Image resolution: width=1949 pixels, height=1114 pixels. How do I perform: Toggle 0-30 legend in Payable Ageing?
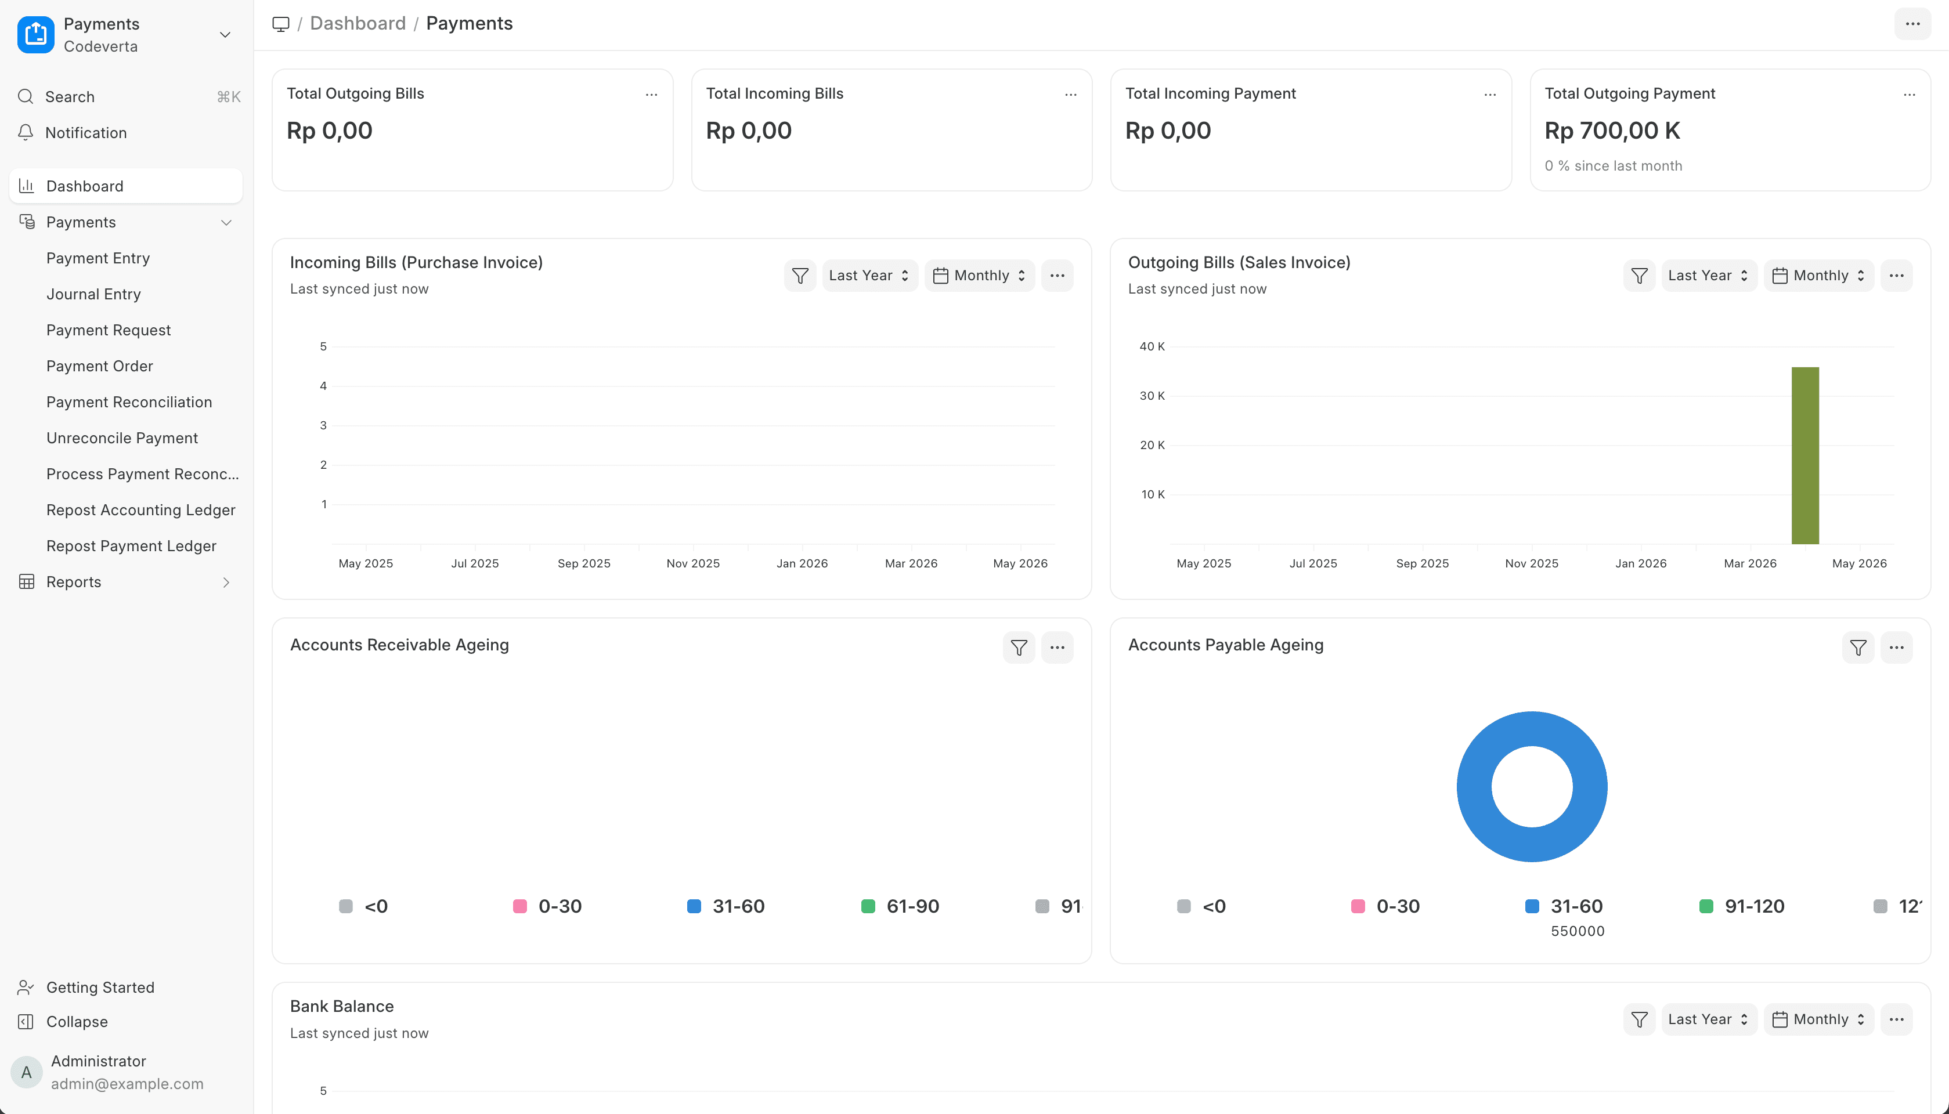(1385, 906)
